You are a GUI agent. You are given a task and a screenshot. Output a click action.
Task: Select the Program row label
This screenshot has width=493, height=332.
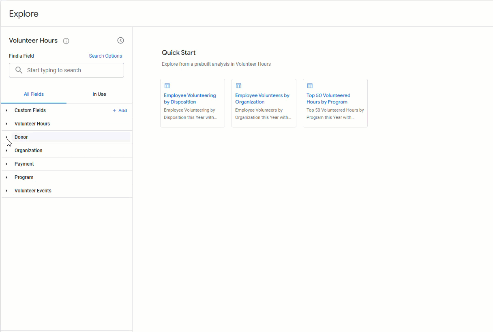pos(24,177)
